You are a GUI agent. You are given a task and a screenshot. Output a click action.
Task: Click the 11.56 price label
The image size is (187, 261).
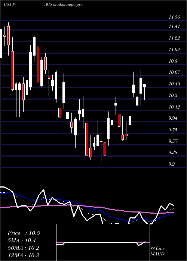[174, 17]
